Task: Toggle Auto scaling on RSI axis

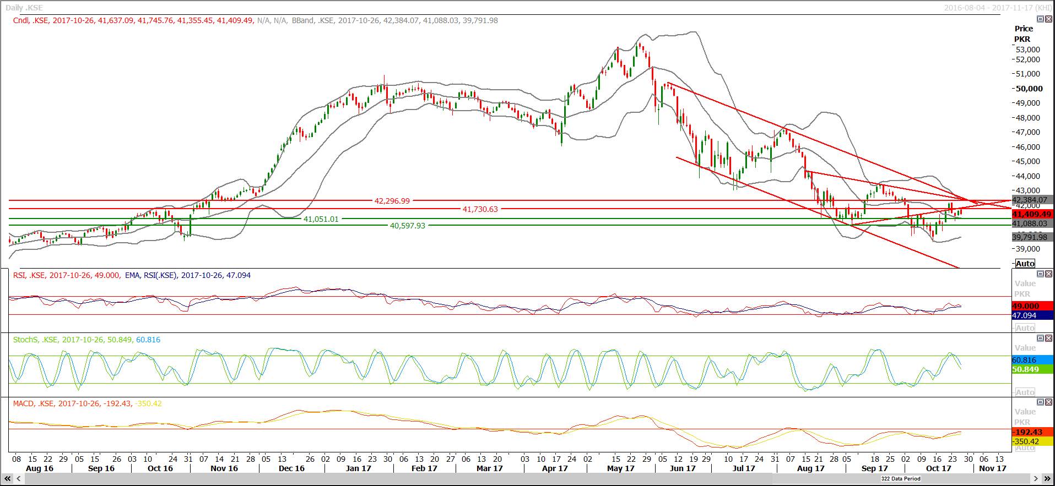Action: tap(1025, 328)
